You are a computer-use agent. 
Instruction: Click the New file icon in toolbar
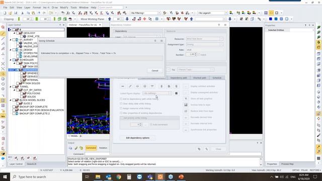point(5,13)
